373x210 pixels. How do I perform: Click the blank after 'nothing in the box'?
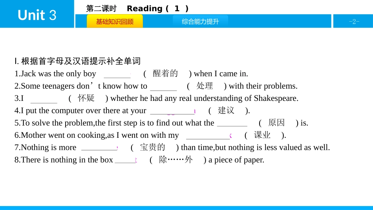point(126,160)
